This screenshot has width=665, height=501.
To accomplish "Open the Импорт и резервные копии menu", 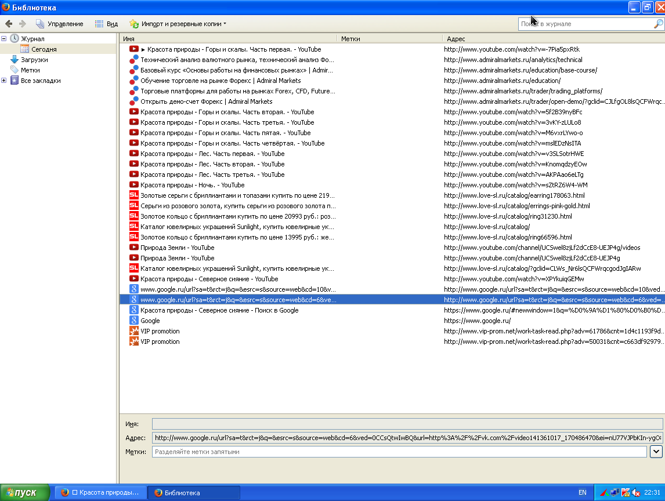I will pos(178,24).
